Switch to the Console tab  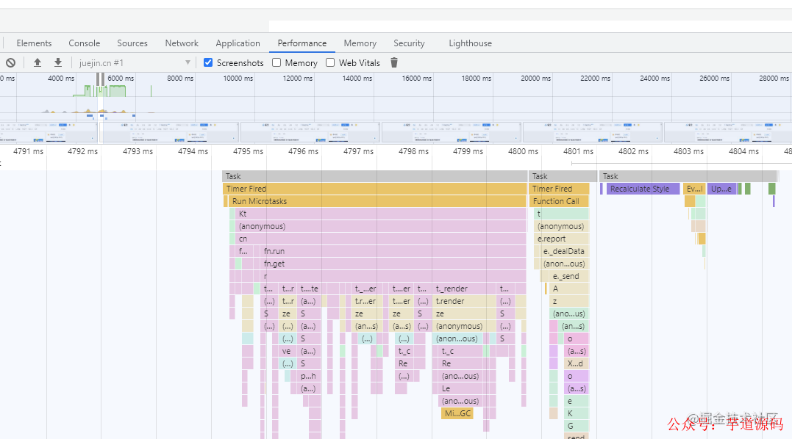85,43
